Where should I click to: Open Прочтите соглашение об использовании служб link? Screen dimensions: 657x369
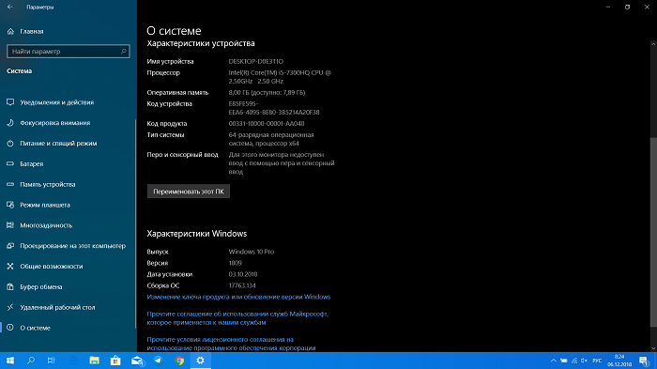tap(237, 318)
